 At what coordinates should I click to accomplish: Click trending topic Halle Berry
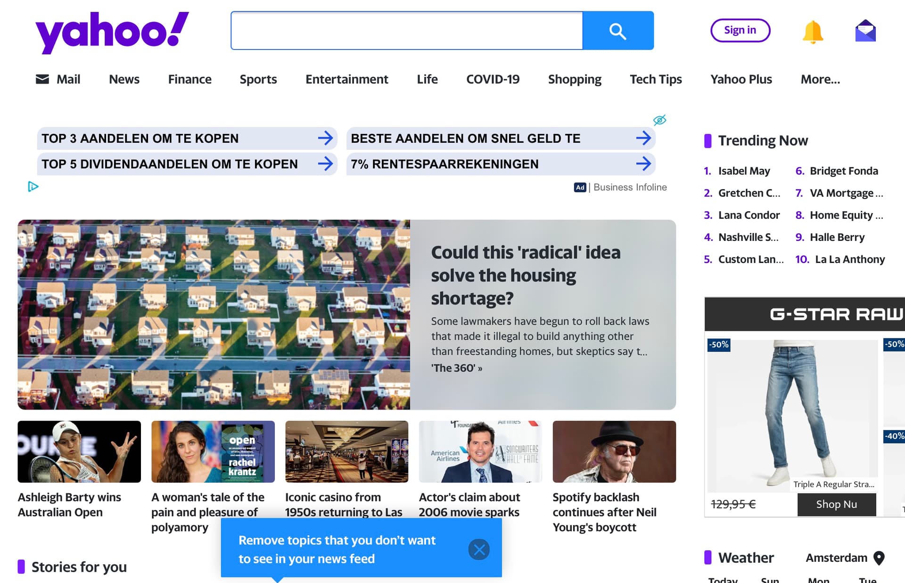coord(837,238)
